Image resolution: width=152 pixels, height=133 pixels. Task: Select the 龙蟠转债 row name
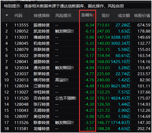[x=41, y=129]
